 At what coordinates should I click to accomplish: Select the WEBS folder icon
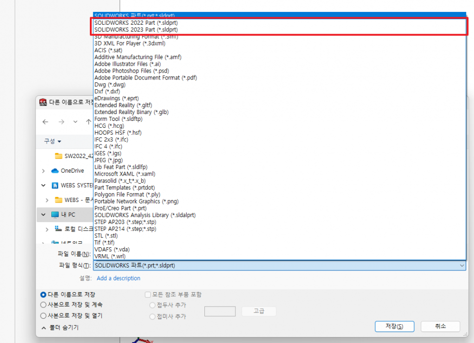pos(58,200)
